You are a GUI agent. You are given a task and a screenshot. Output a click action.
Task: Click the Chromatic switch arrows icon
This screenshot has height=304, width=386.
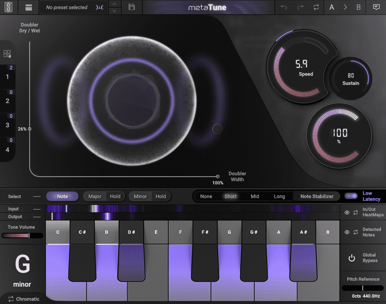point(11,299)
